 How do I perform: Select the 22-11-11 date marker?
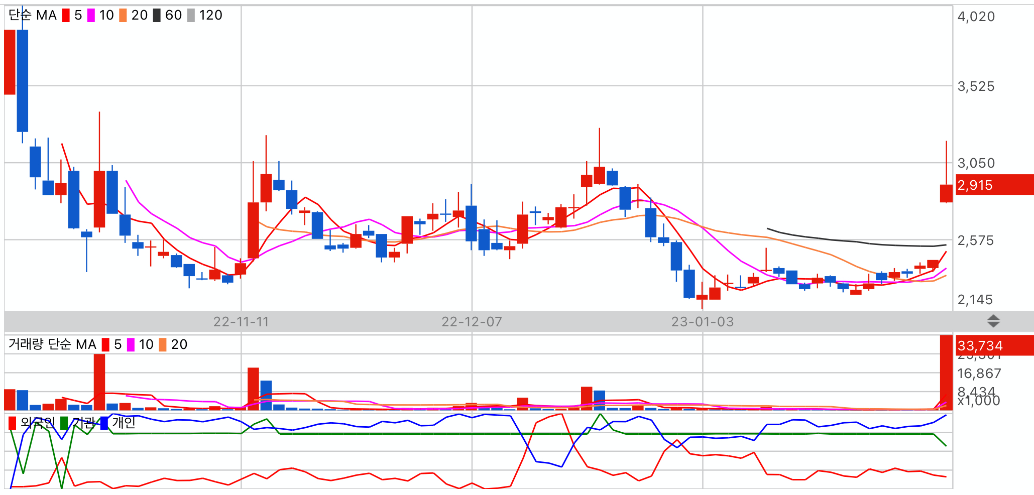point(241,322)
